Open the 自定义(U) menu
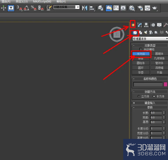 (x=22, y=1)
